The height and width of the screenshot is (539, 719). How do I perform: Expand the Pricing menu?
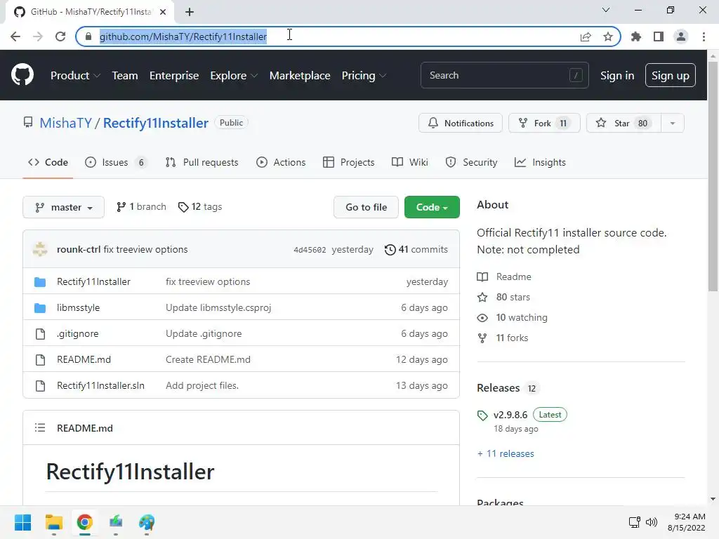364,76
